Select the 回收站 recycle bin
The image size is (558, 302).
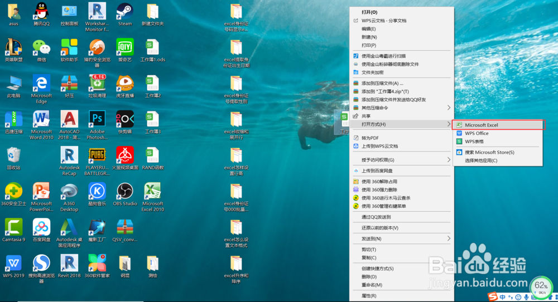pyautogui.click(x=13, y=158)
